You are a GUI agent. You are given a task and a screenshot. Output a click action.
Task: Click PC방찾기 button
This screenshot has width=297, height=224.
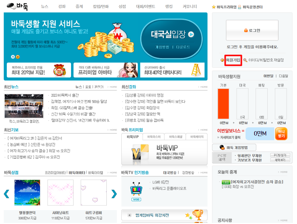[x=280, y=155]
